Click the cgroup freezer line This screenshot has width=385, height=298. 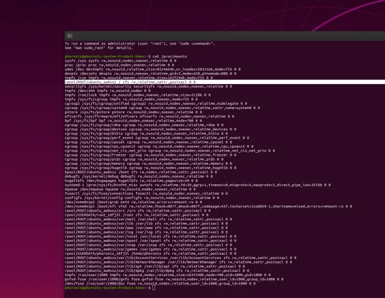(150, 155)
